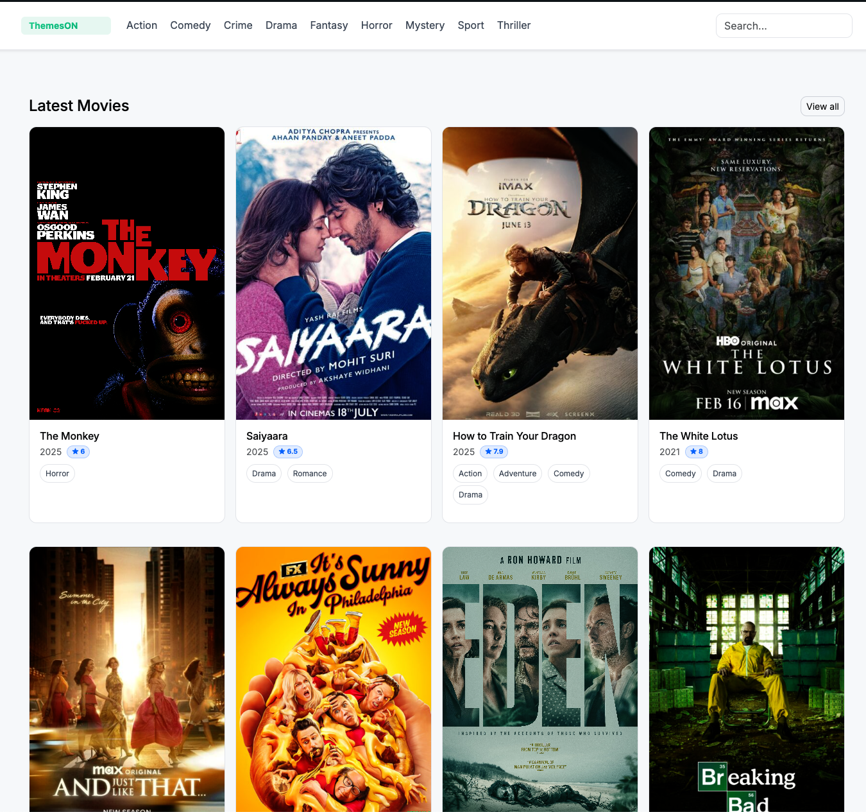Viewport: 866px width, 812px height.
Task: Open It's Always Sunny in Philadelphia poster
Action: [x=334, y=679]
